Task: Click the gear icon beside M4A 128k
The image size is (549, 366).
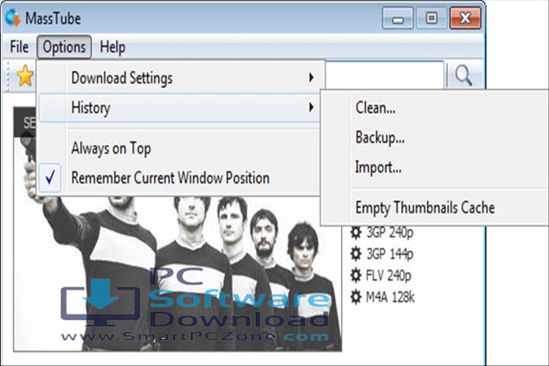Action: 356,297
